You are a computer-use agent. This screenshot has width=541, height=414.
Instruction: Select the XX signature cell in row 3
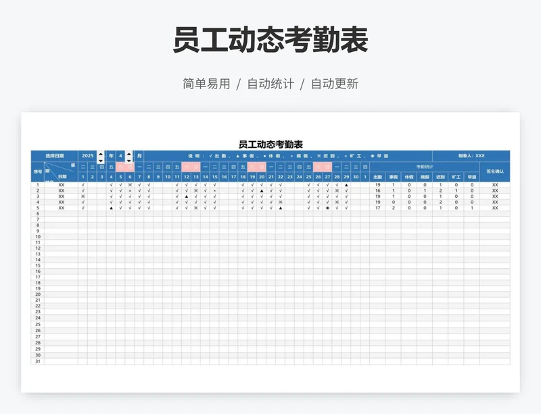[x=495, y=197]
